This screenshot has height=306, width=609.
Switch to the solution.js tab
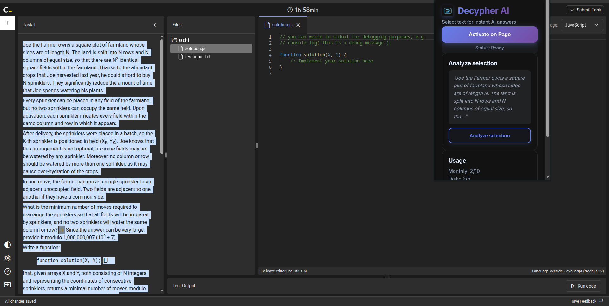click(282, 25)
